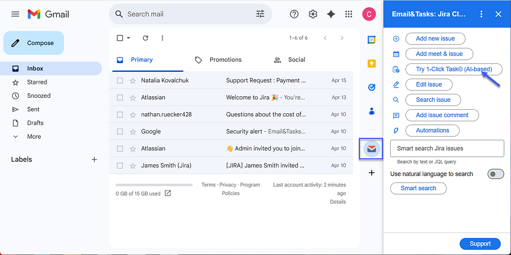Open the Terms link in footer
The image size is (511, 255).
pyautogui.click(x=209, y=185)
